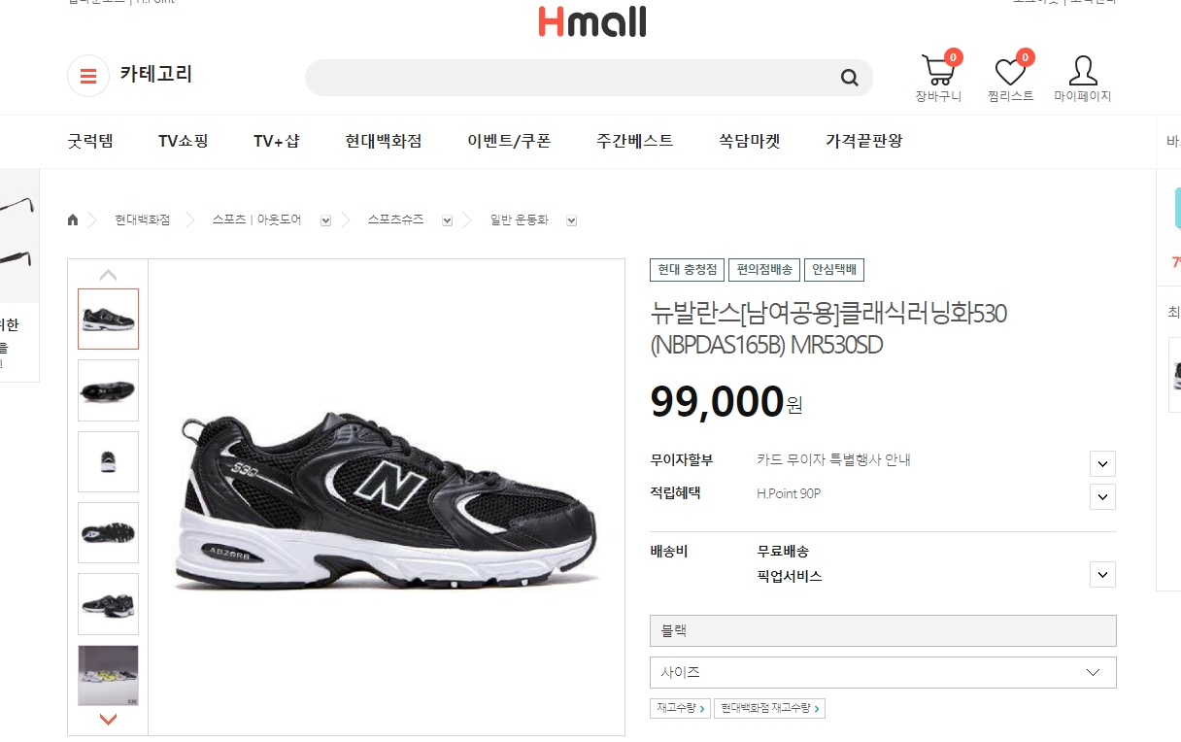The width and height of the screenshot is (1181, 742).
Task: Click the 재고수량 stock button
Action: click(x=680, y=708)
